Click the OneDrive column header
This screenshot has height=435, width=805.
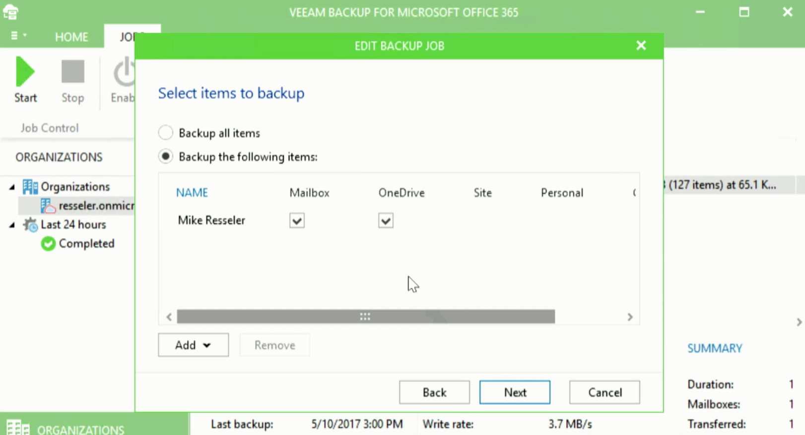402,192
